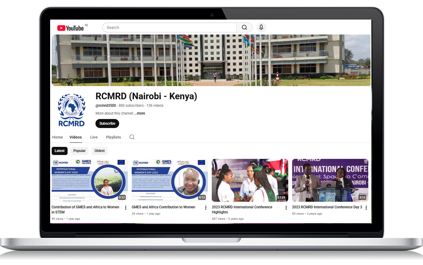Screen dimensions: 423x265
Task: Click the magnifier search button
Action: click(x=244, y=27)
